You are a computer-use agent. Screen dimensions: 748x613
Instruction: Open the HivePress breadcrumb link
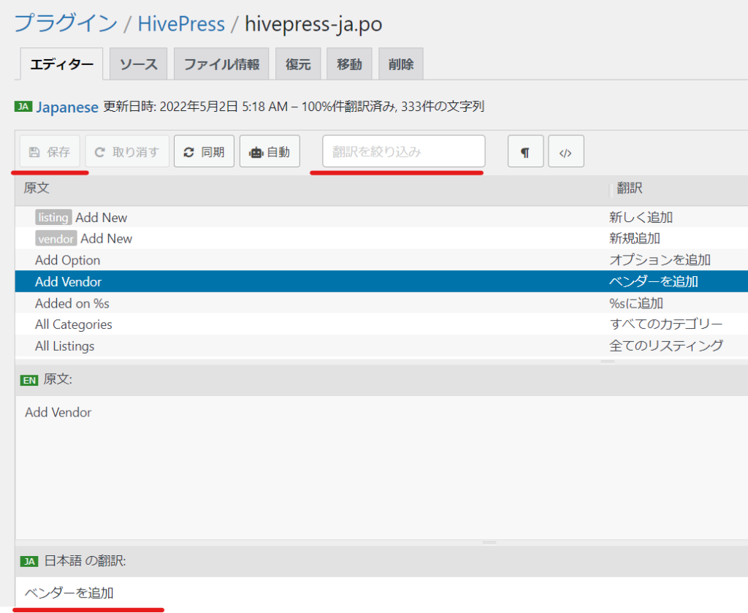coord(181,23)
